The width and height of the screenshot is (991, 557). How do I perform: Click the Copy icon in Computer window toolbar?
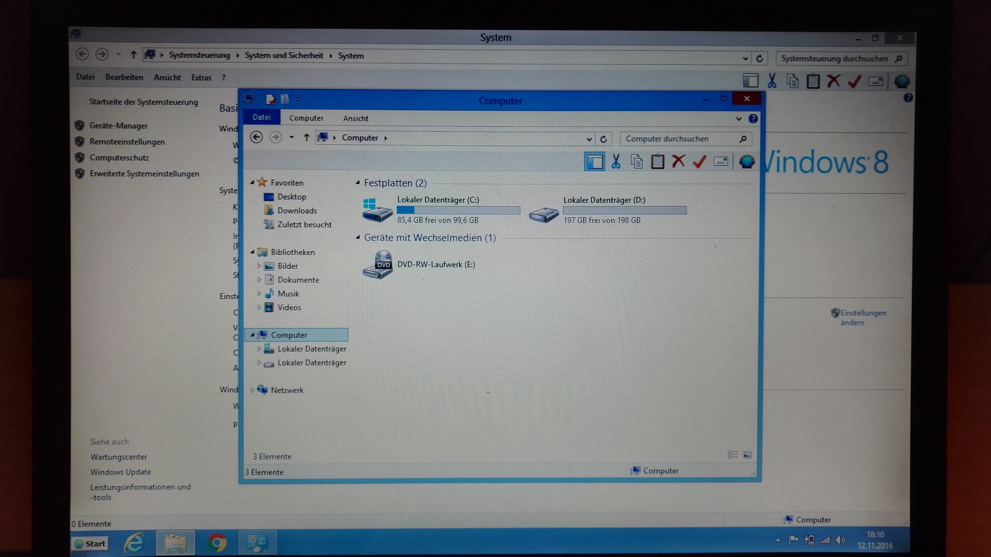pos(636,162)
